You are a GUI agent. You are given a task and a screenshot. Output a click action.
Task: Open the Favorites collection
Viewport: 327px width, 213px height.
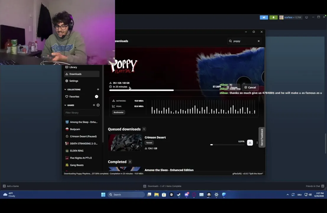click(x=82, y=97)
